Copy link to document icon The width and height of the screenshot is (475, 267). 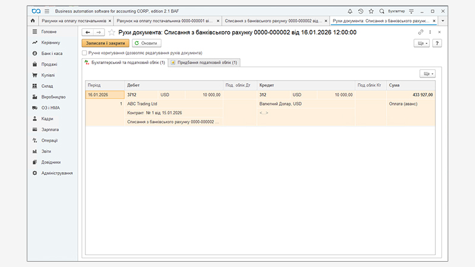click(421, 32)
